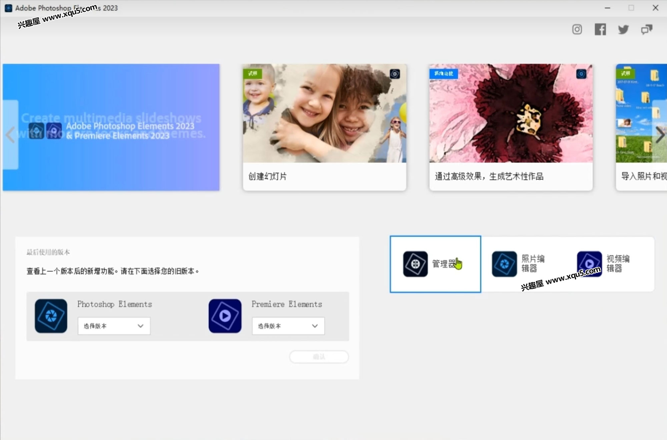
Task: Click the Photo Editor (照片编辑器) app icon
Action: point(504,264)
